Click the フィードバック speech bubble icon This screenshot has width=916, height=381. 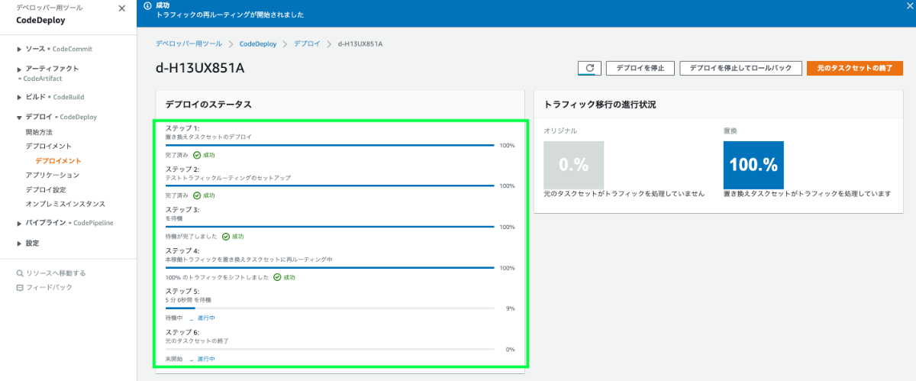point(20,287)
